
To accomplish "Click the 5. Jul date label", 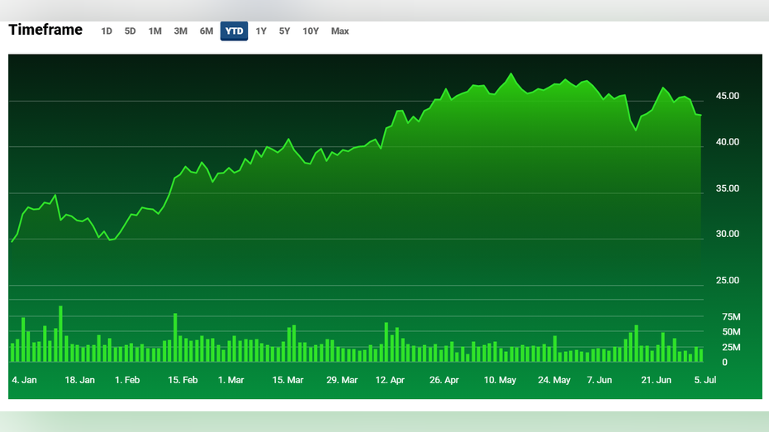I will click(705, 380).
